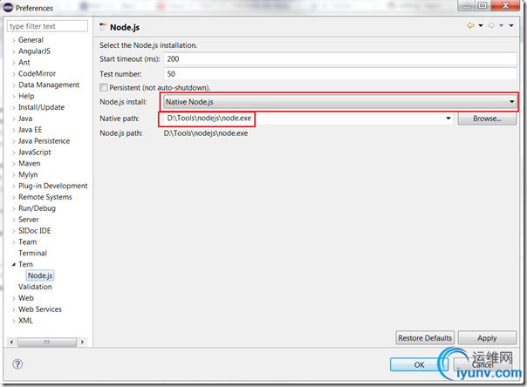The image size is (527, 387).
Task: Select Mylyn in the preferences tree
Action: 28,174
